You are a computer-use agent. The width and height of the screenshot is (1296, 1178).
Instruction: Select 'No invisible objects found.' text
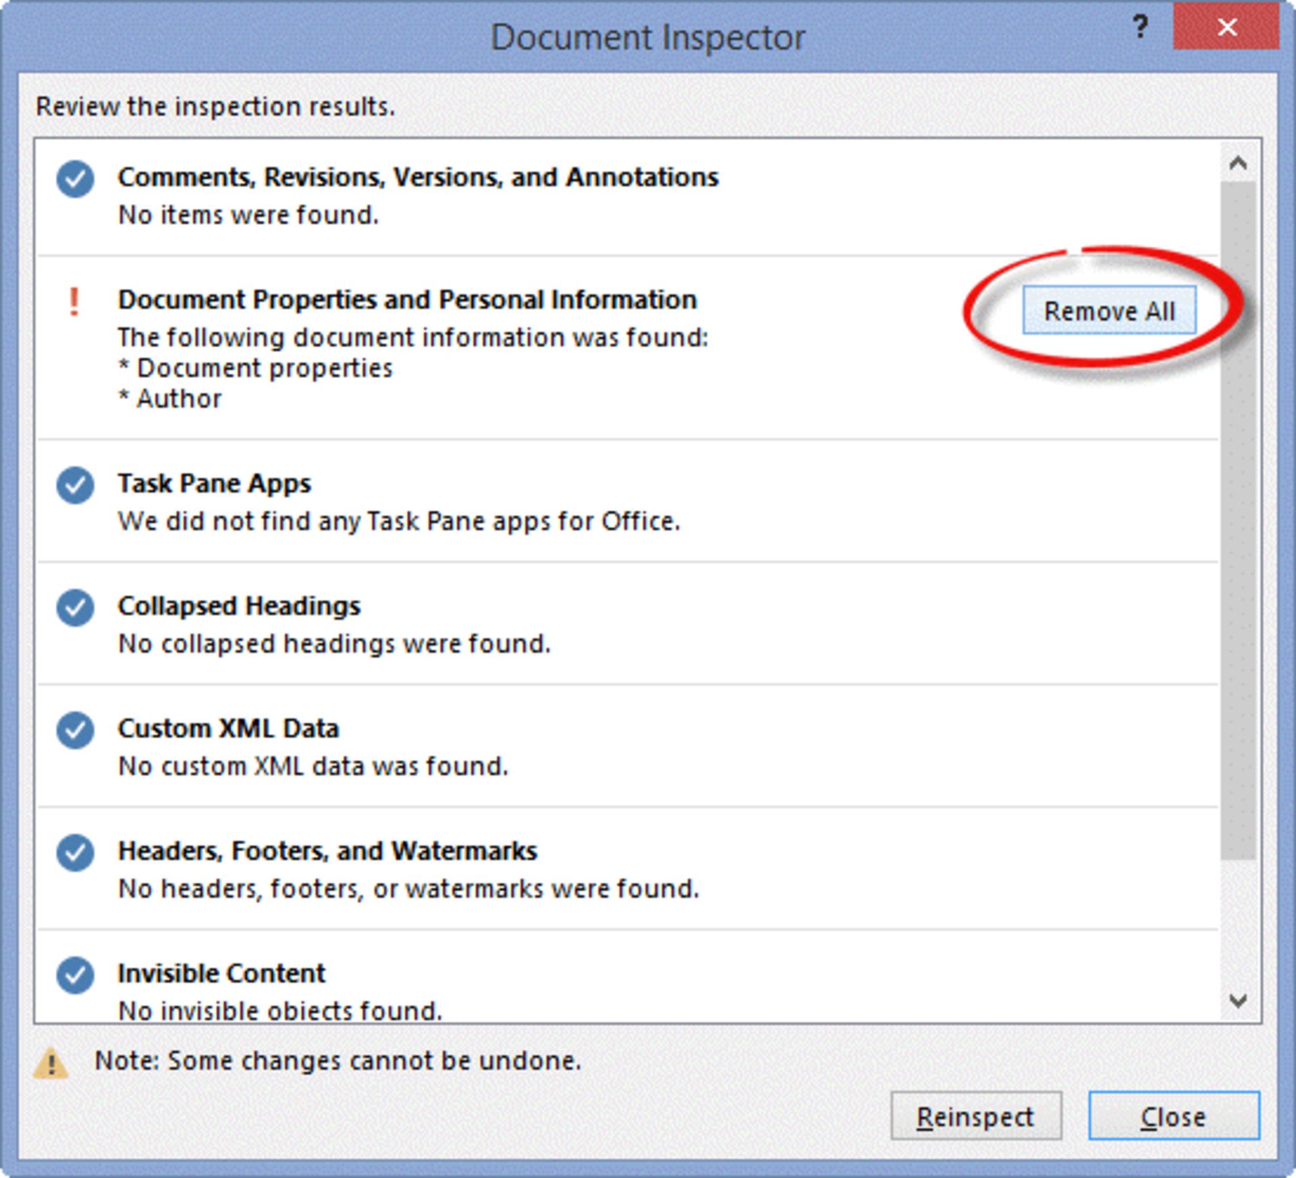click(x=281, y=1011)
